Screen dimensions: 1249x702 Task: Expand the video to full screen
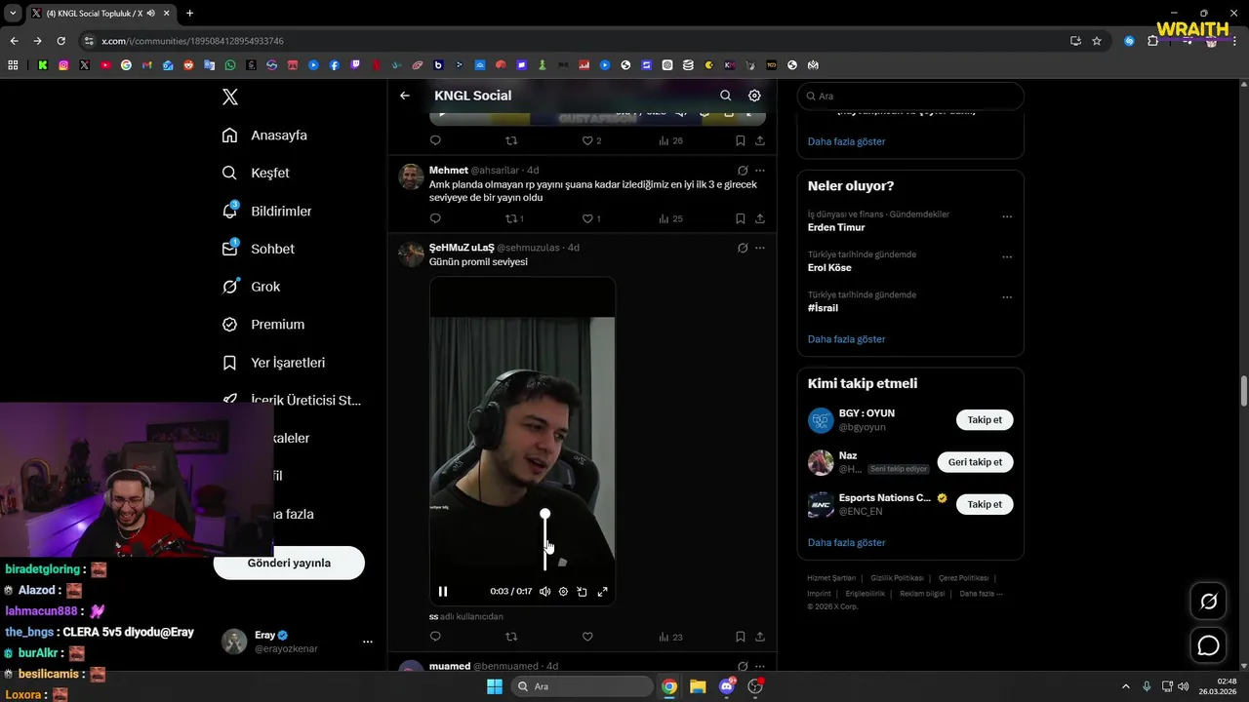pos(602,591)
